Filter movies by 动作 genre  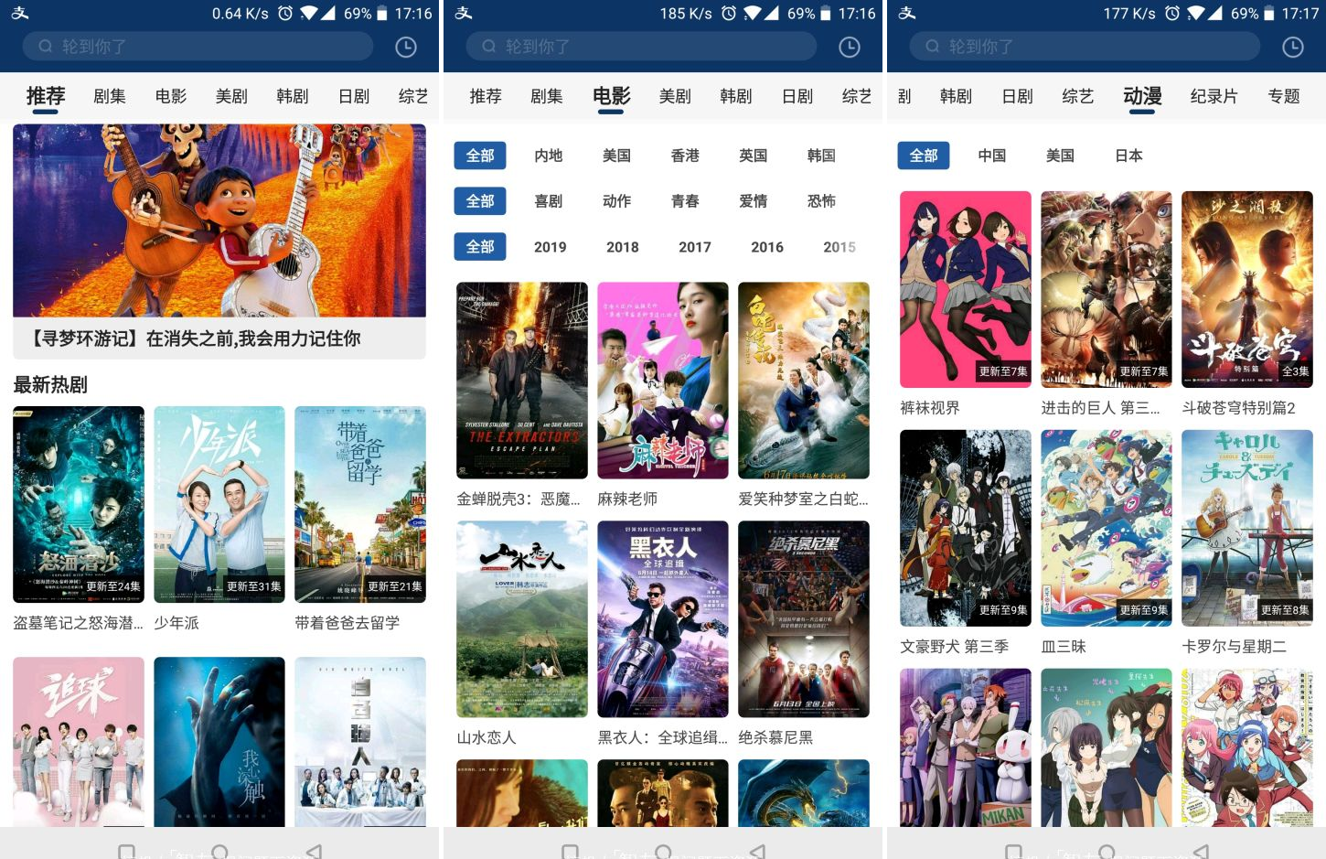617,201
